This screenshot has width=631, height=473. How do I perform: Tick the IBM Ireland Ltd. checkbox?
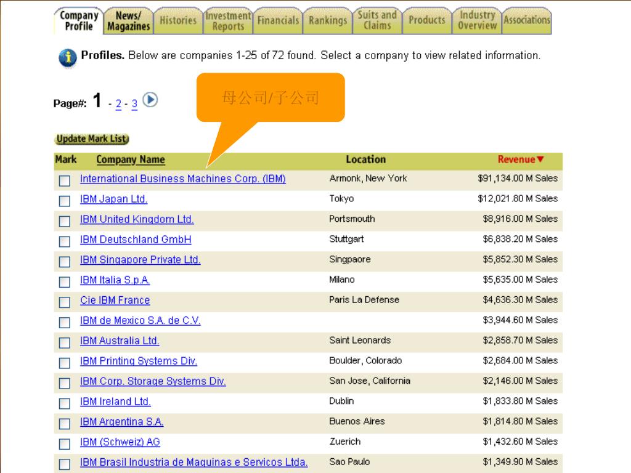click(x=64, y=403)
